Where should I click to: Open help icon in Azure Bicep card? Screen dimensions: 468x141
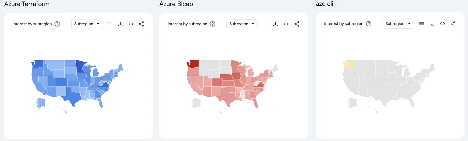click(212, 24)
